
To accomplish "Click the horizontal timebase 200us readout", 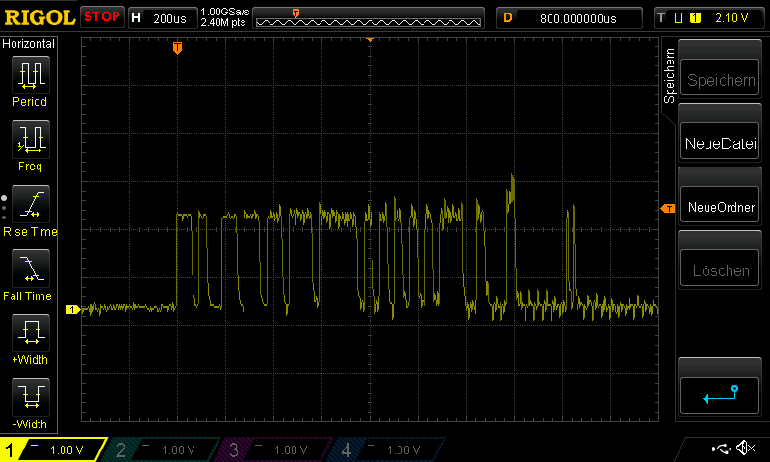I will pos(169,18).
